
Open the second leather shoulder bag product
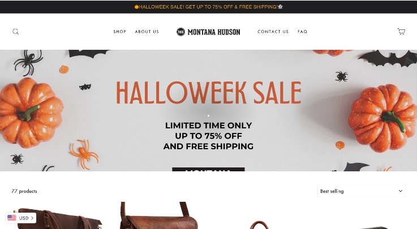tap(159, 215)
